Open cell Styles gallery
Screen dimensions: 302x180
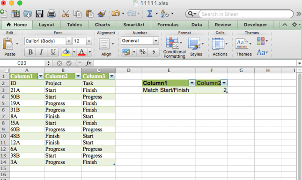pos(194,44)
